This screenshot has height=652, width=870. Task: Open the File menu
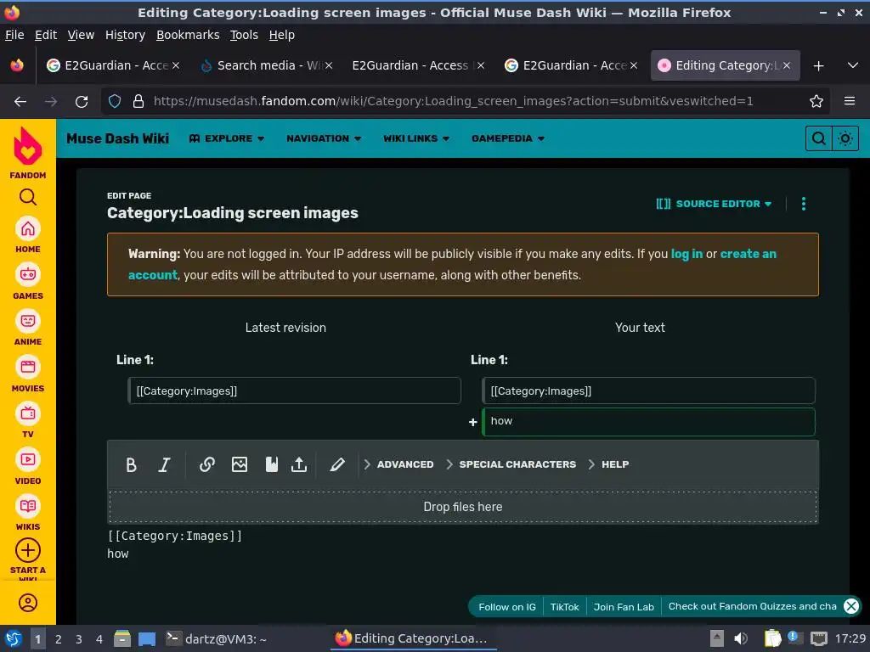(14, 35)
